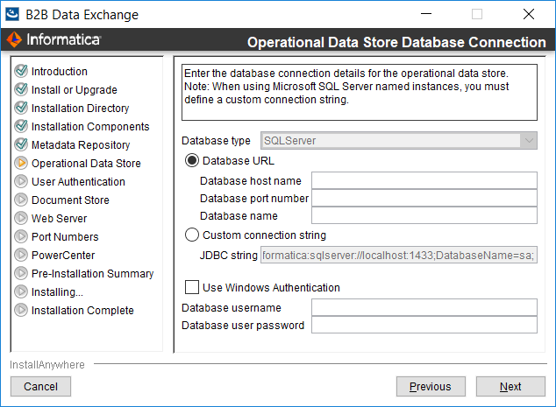The width and height of the screenshot is (556, 407).
Task: Click the Informatica logo in header
Action: coord(53,39)
